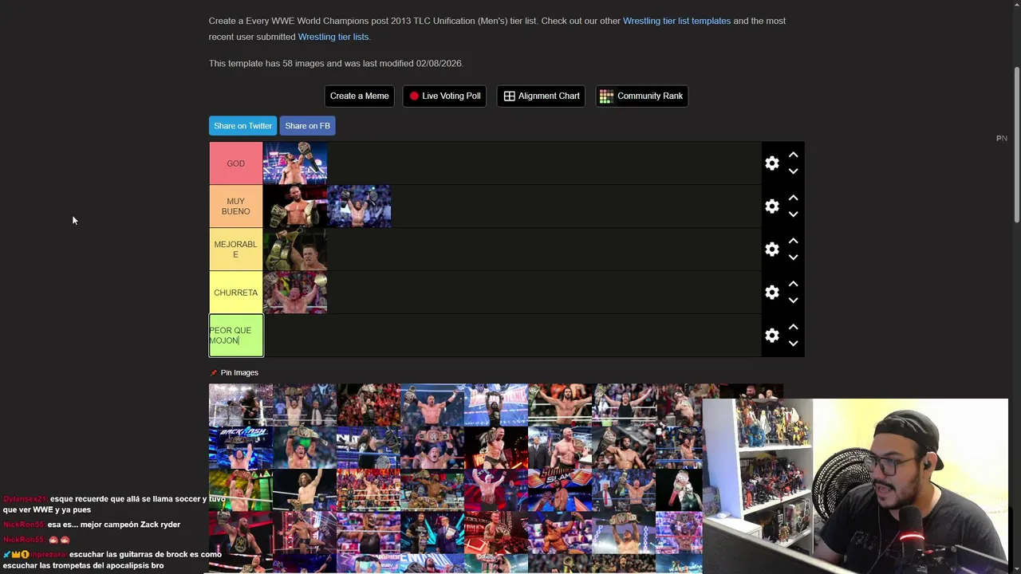Open the Community Rank page
The image size is (1021, 574).
(641, 96)
